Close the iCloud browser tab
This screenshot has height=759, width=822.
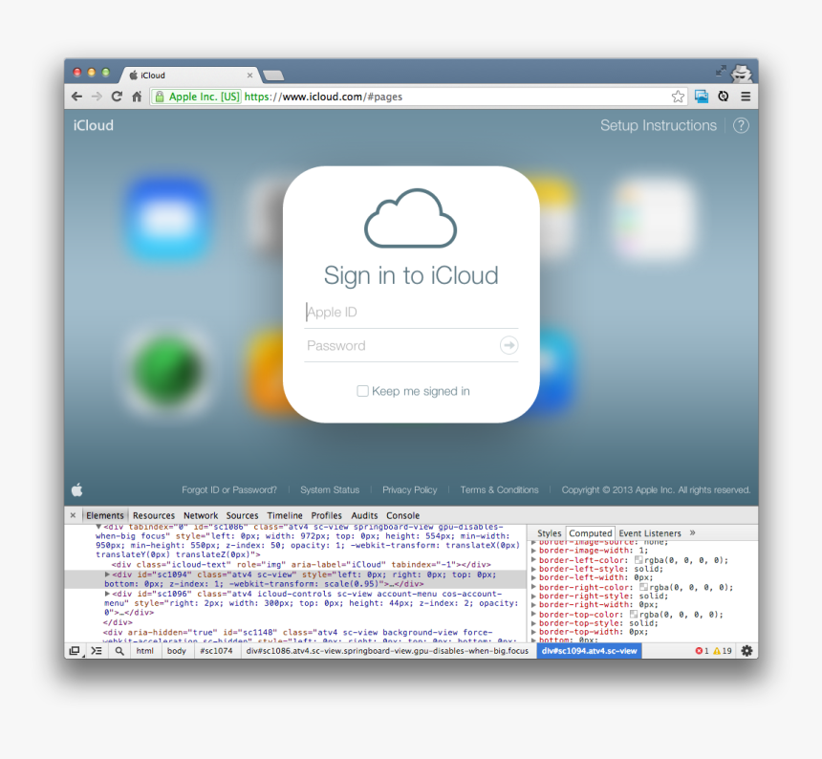point(249,76)
